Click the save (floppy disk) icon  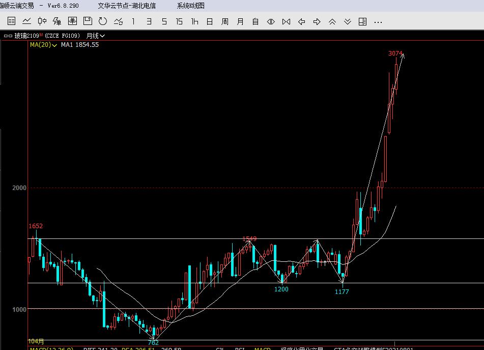tap(88, 21)
